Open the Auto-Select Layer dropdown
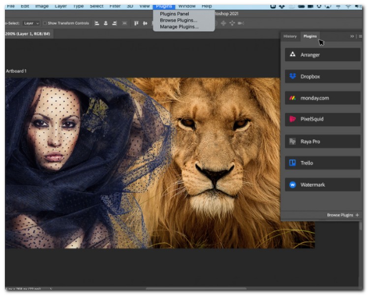368x295 pixels. click(x=31, y=23)
